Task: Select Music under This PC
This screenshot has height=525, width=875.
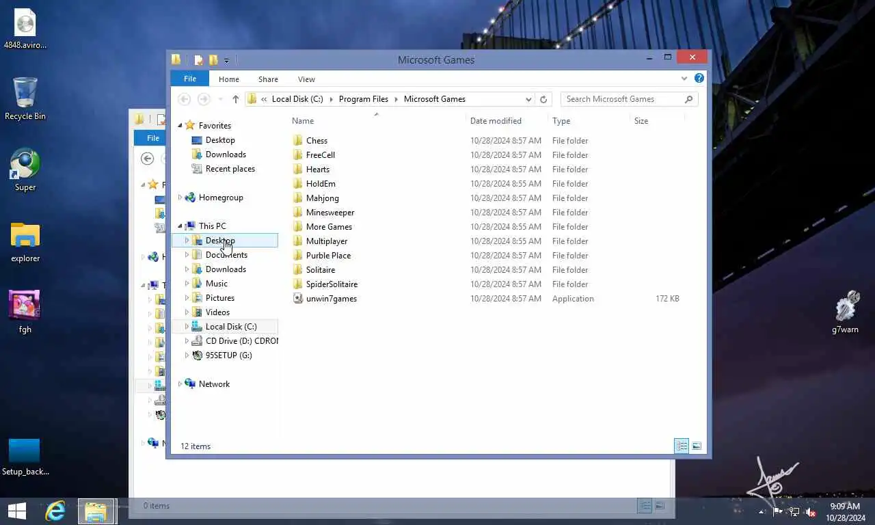Action: point(216,284)
